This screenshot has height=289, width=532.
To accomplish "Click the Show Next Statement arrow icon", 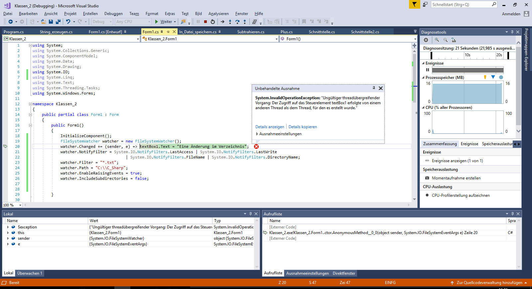I will (x=222, y=22).
